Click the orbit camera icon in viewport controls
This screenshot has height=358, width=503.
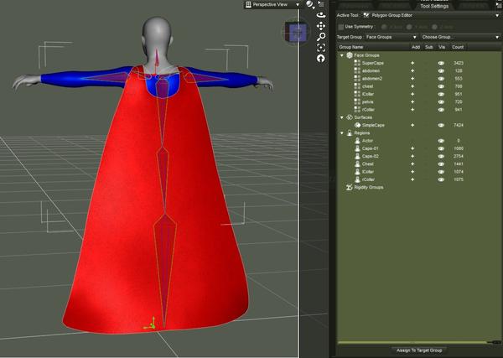321,15
